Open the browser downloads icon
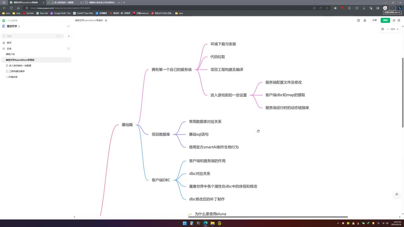404x227 pixels. pos(364,8)
